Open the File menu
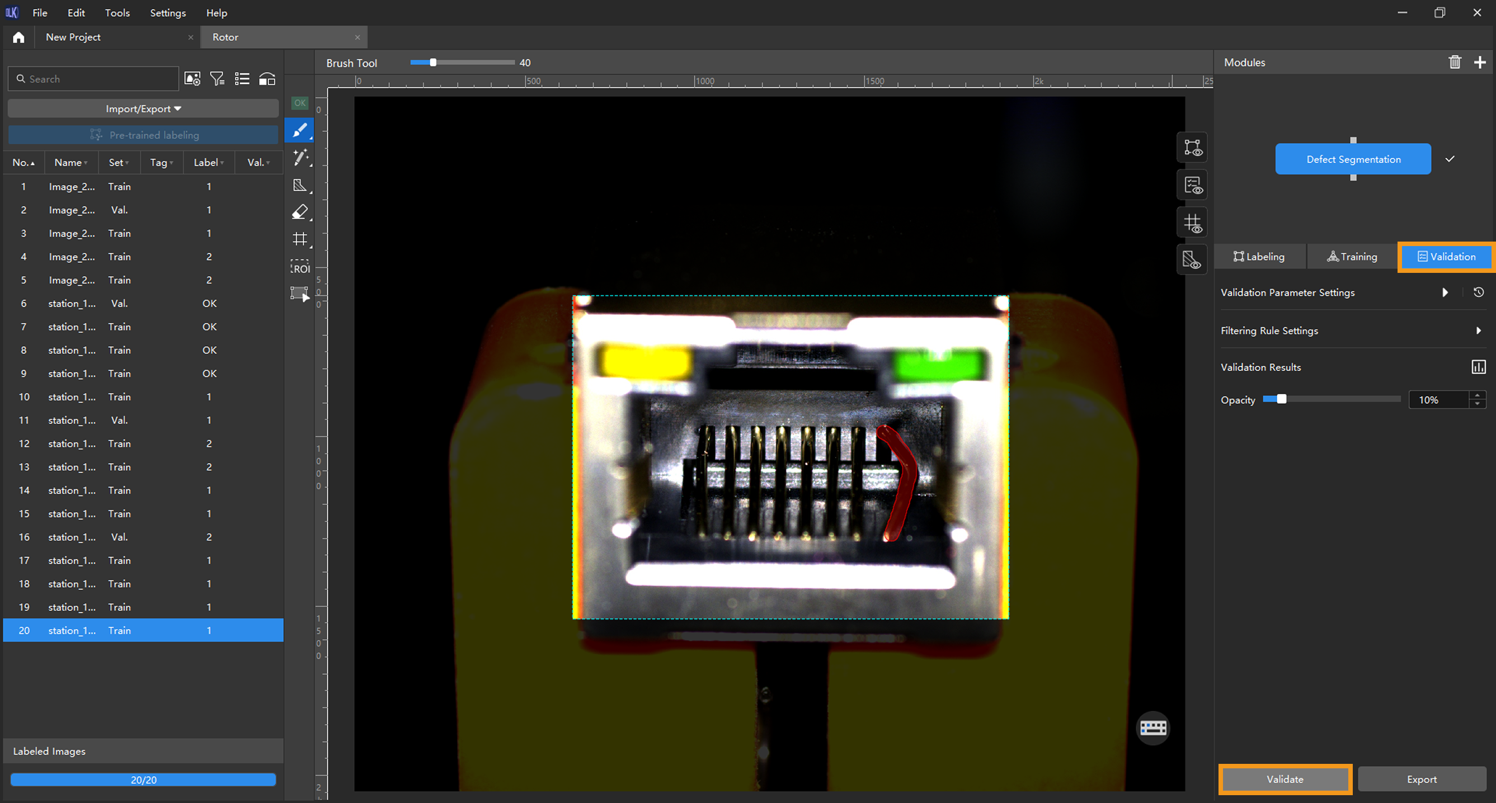 click(40, 12)
